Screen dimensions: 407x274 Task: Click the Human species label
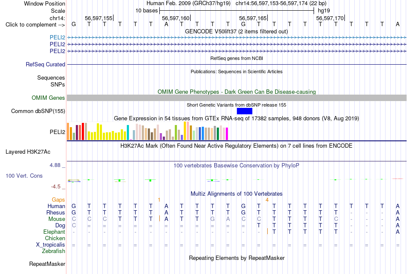56,206
